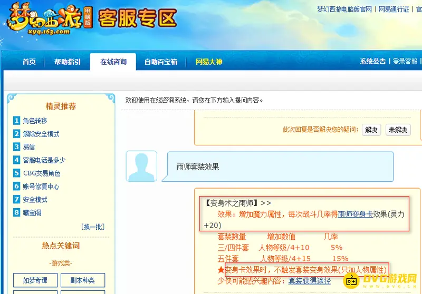The height and width of the screenshot is (294, 422).
Task: Click 换一批 to refresh recommendations
Action: pyautogui.click(x=93, y=227)
